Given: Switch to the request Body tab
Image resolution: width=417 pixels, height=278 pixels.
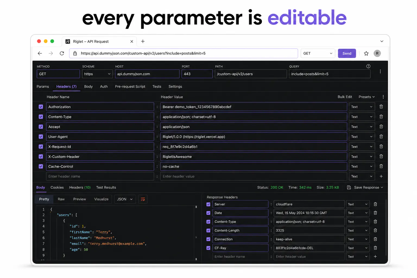Looking at the screenshot, I should [88, 87].
